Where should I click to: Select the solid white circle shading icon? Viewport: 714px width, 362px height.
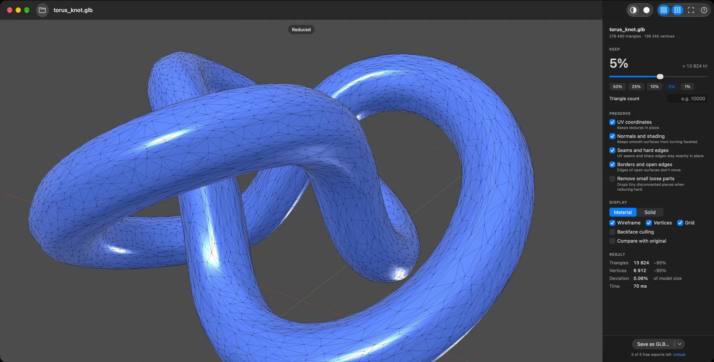[x=646, y=10]
